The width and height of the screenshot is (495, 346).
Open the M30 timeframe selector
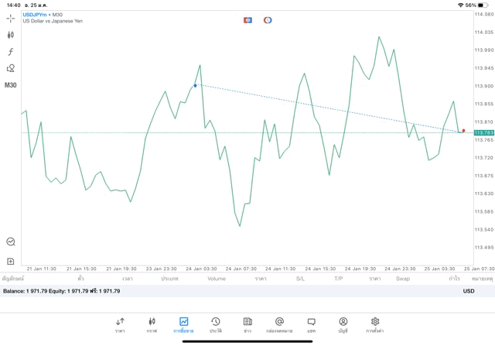[x=11, y=85]
